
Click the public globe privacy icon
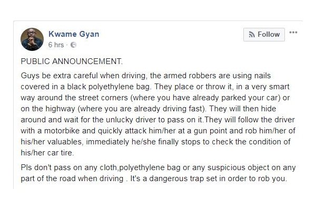(x=73, y=45)
